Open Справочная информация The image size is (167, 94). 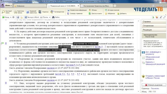coord(77,10)
